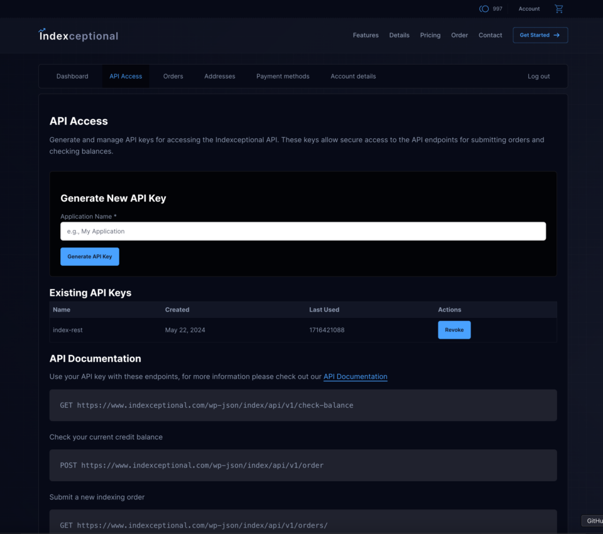
Task: Click the Application Name label
Action: [x=89, y=217]
